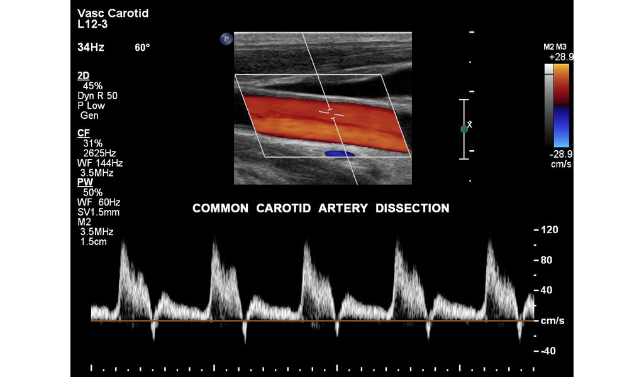
Task: Click the 'WF 60Hz' PW wall filter
Action: pos(99,202)
